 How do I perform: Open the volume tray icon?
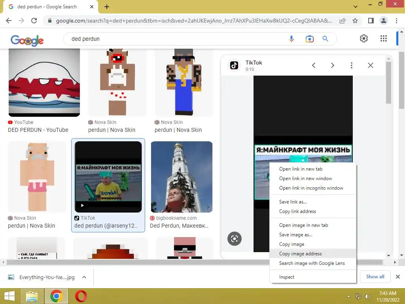tap(367, 296)
